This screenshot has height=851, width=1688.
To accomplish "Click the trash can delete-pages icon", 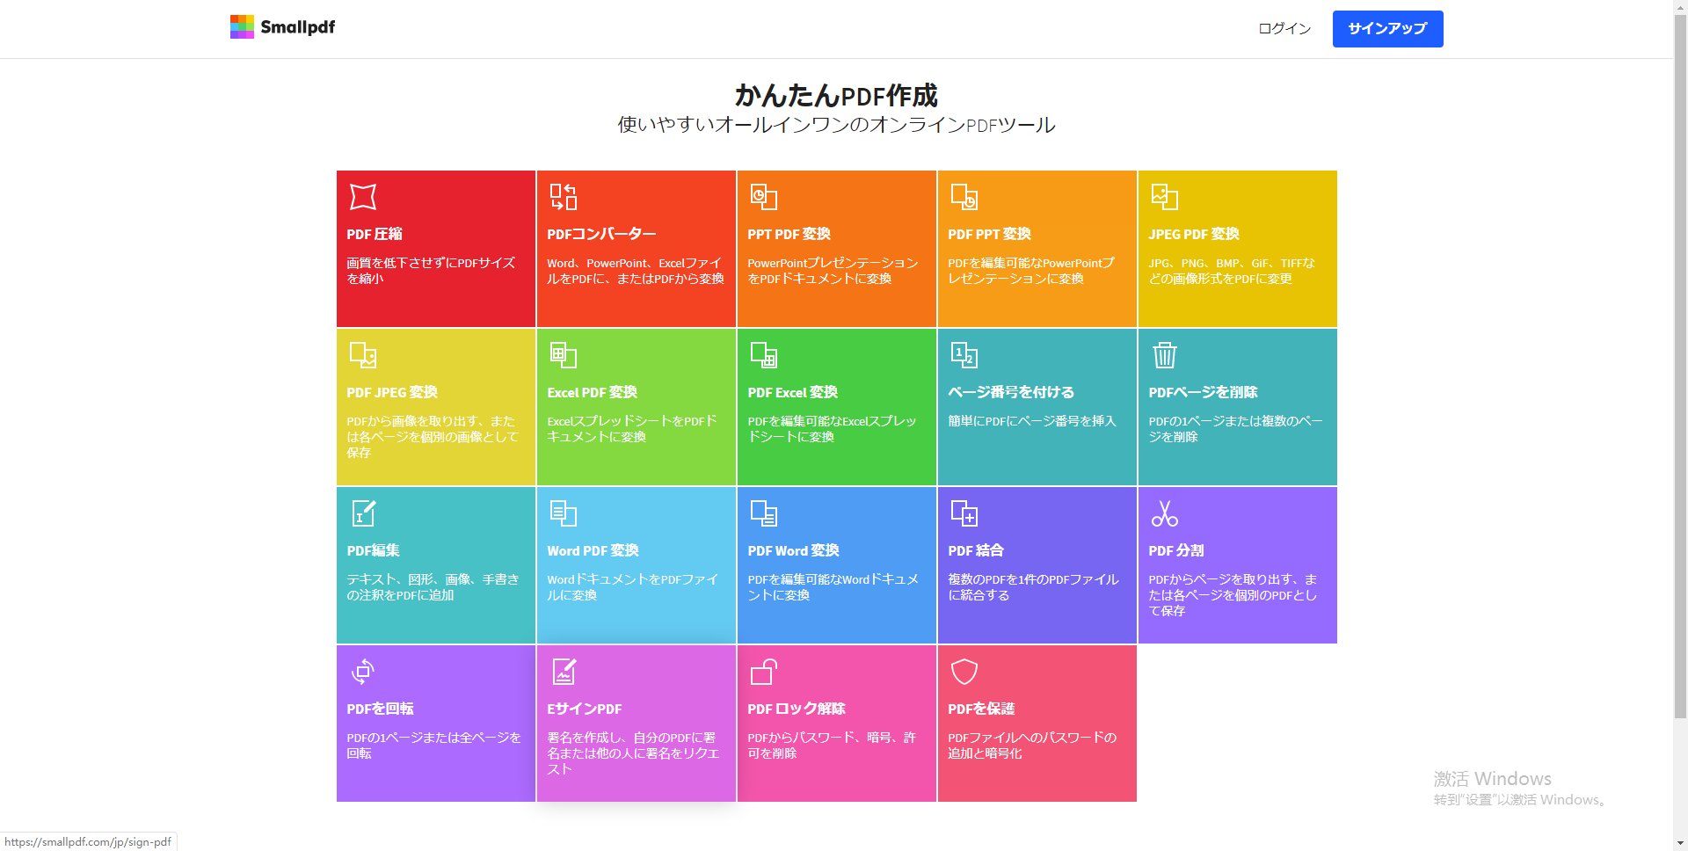I will click(x=1165, y=355).
